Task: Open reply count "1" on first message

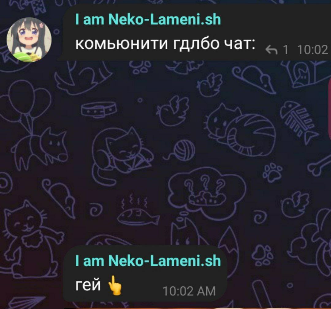Action: tap(285, 50)
